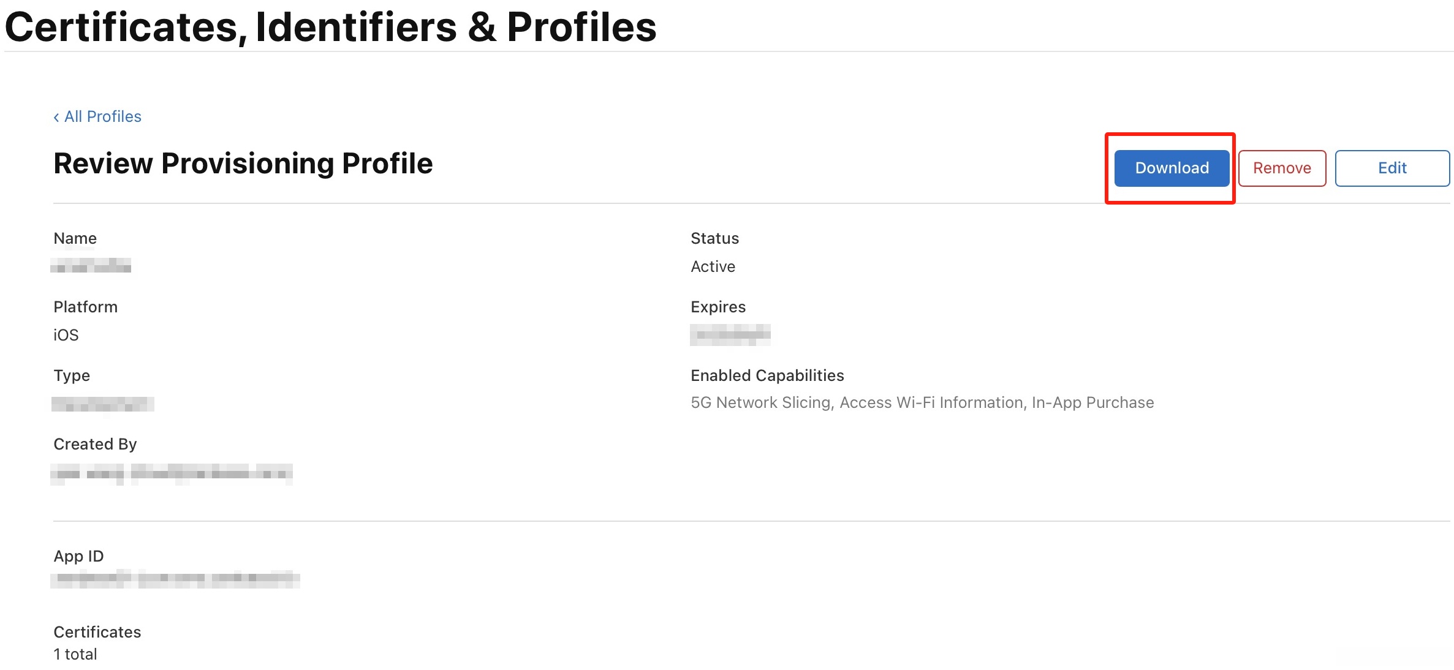Click the blurred Created By value
This screenshot has height=670, width=1454.
(x=172, y=473)
